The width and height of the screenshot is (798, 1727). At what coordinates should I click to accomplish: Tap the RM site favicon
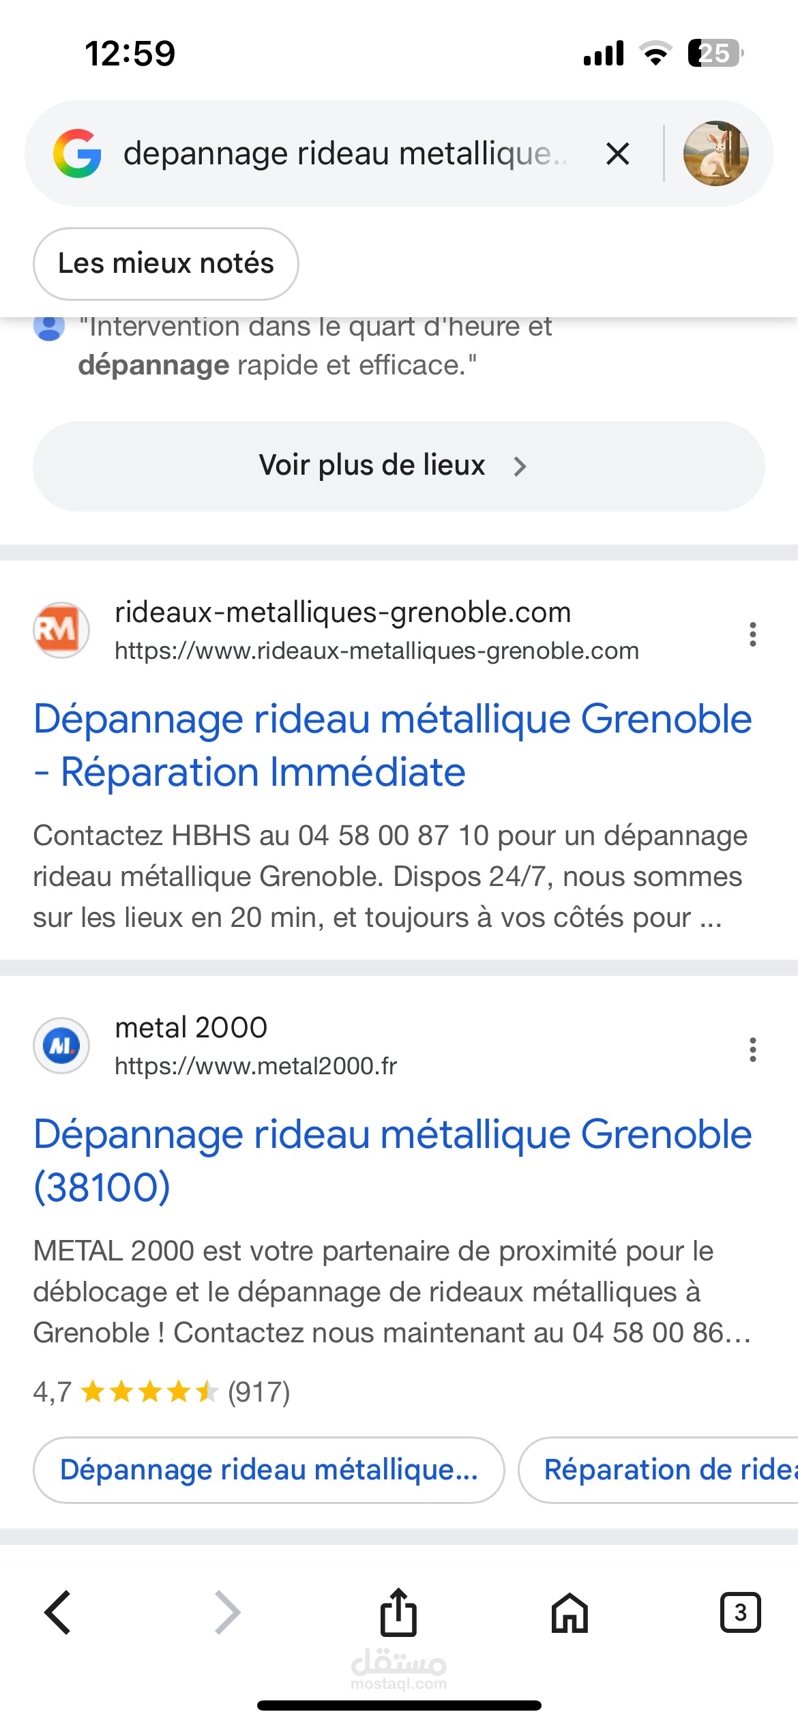pos(61,630)
